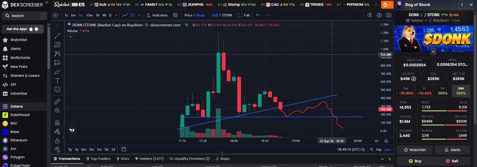Redo the last chart action
Viewport: 477px width, 167px height.
click(267, 15)
